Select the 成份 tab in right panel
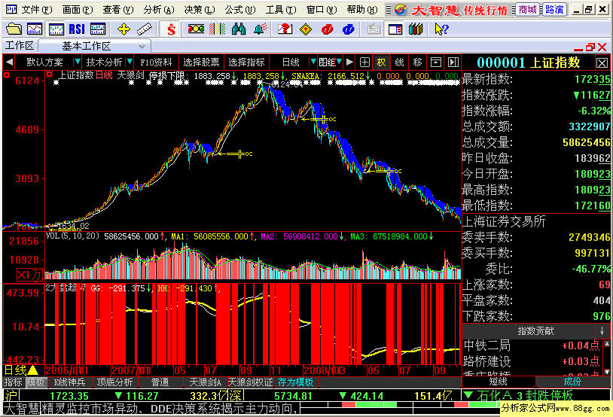The width and height of the screenshot is (613, 417). (572, 382)
